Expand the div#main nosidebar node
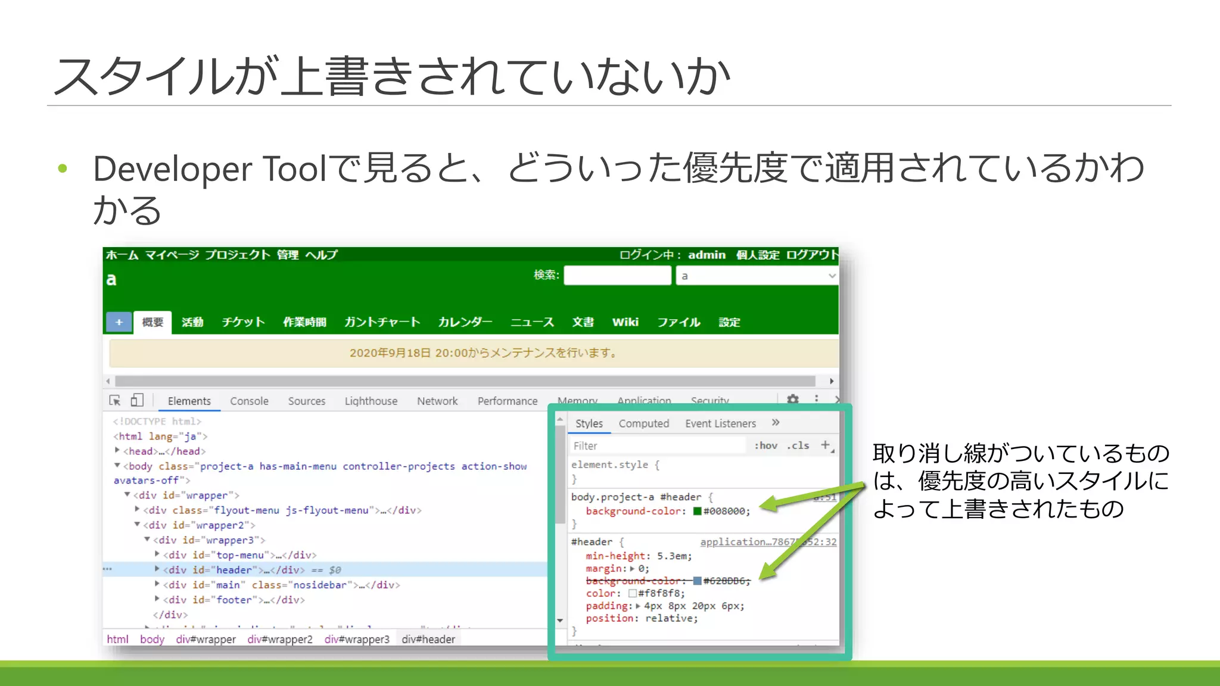This screenshot has width=1220, height=686. (157, 584)
